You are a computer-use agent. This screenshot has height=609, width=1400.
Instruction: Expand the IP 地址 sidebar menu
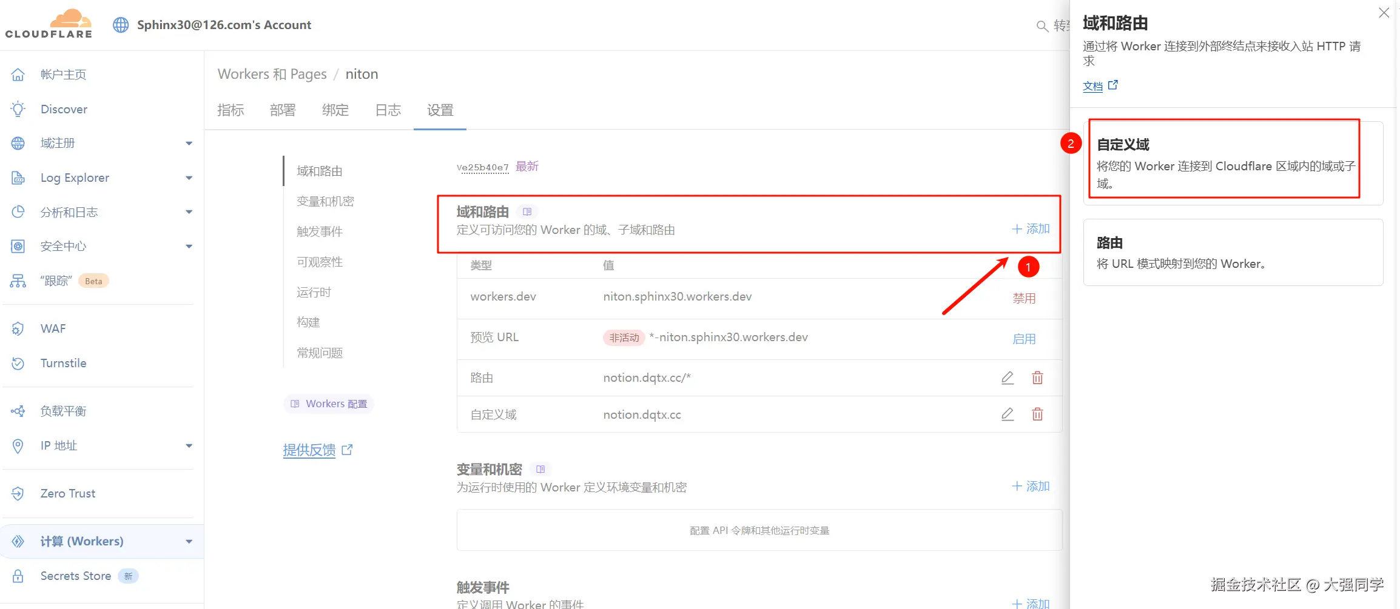[x=189, y=446]
